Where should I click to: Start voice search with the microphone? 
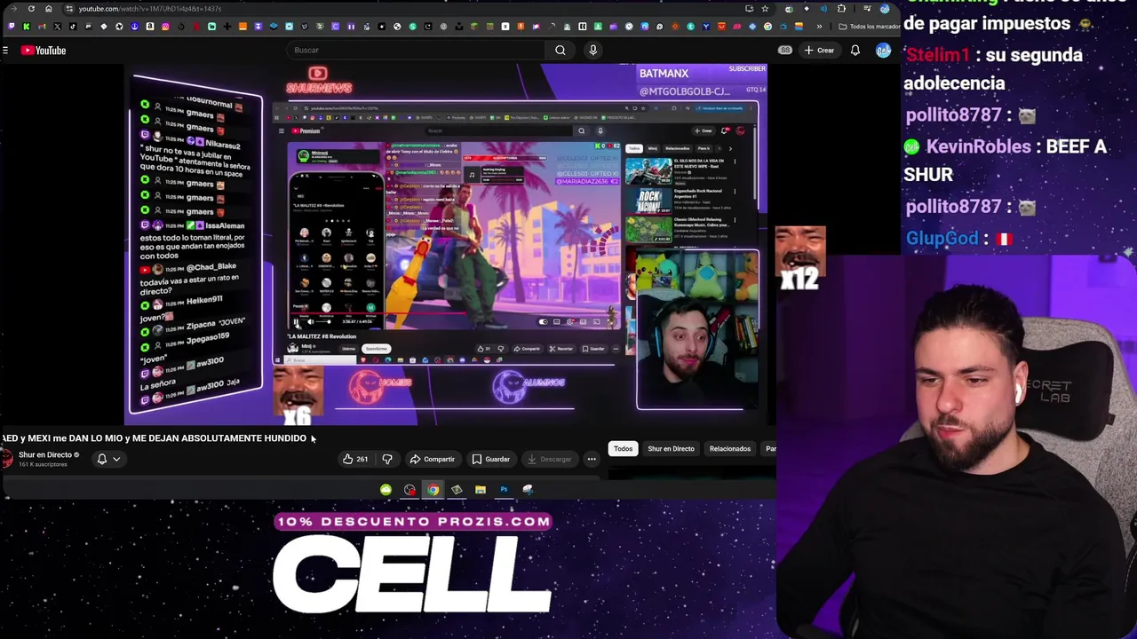point(593,51)
